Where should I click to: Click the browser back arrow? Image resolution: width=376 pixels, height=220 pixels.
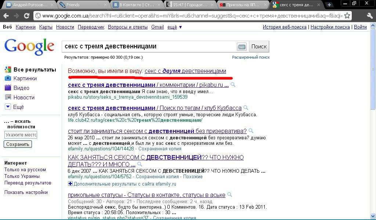[x=7, y=16]
